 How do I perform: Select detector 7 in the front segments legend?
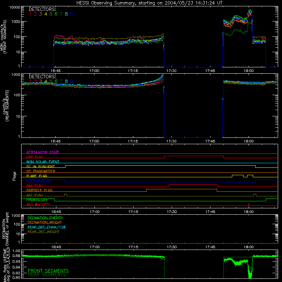click(61, 14)
